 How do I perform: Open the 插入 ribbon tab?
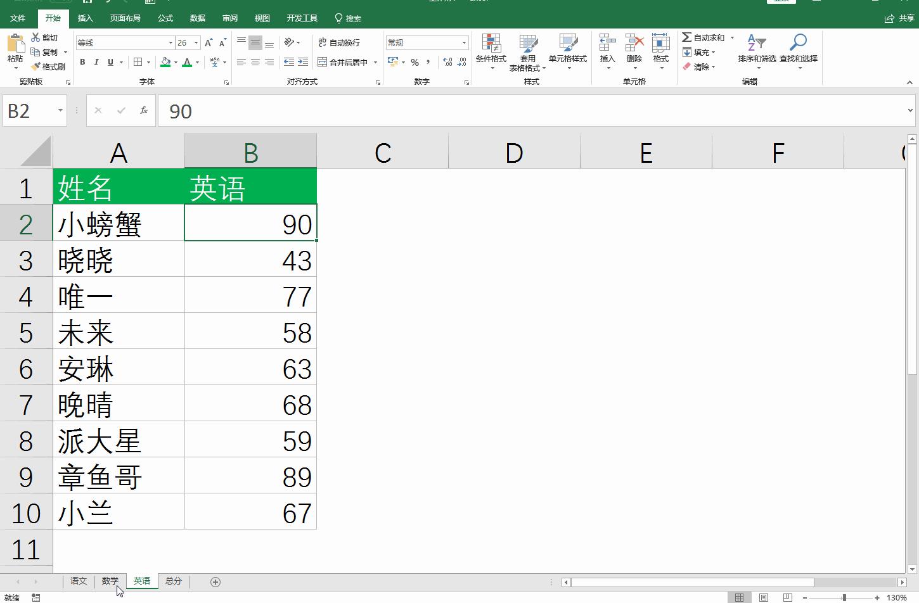86,18
